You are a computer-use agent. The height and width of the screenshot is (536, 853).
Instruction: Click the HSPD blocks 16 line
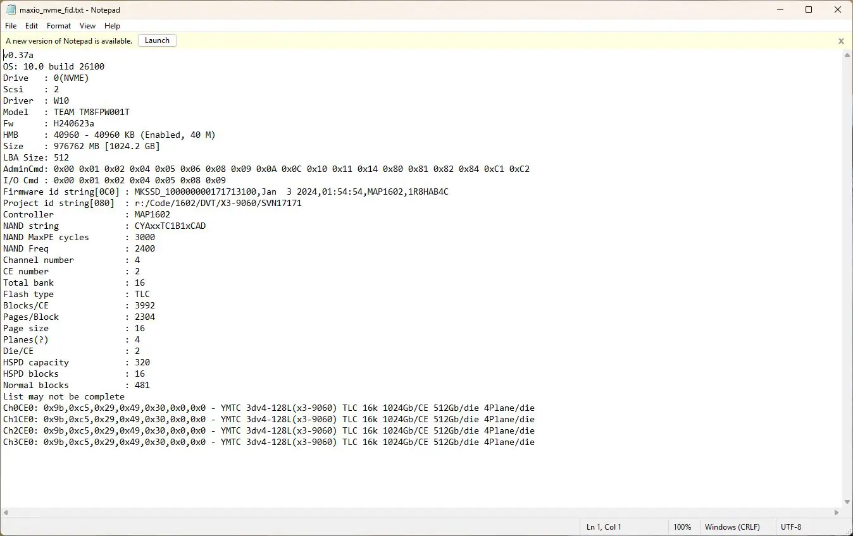74,374
